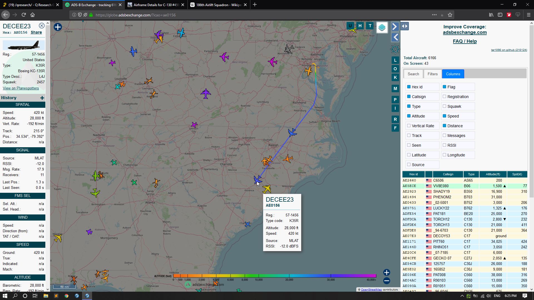Show hidden system tray icons

pyautogui.click(x=462, y=296)
